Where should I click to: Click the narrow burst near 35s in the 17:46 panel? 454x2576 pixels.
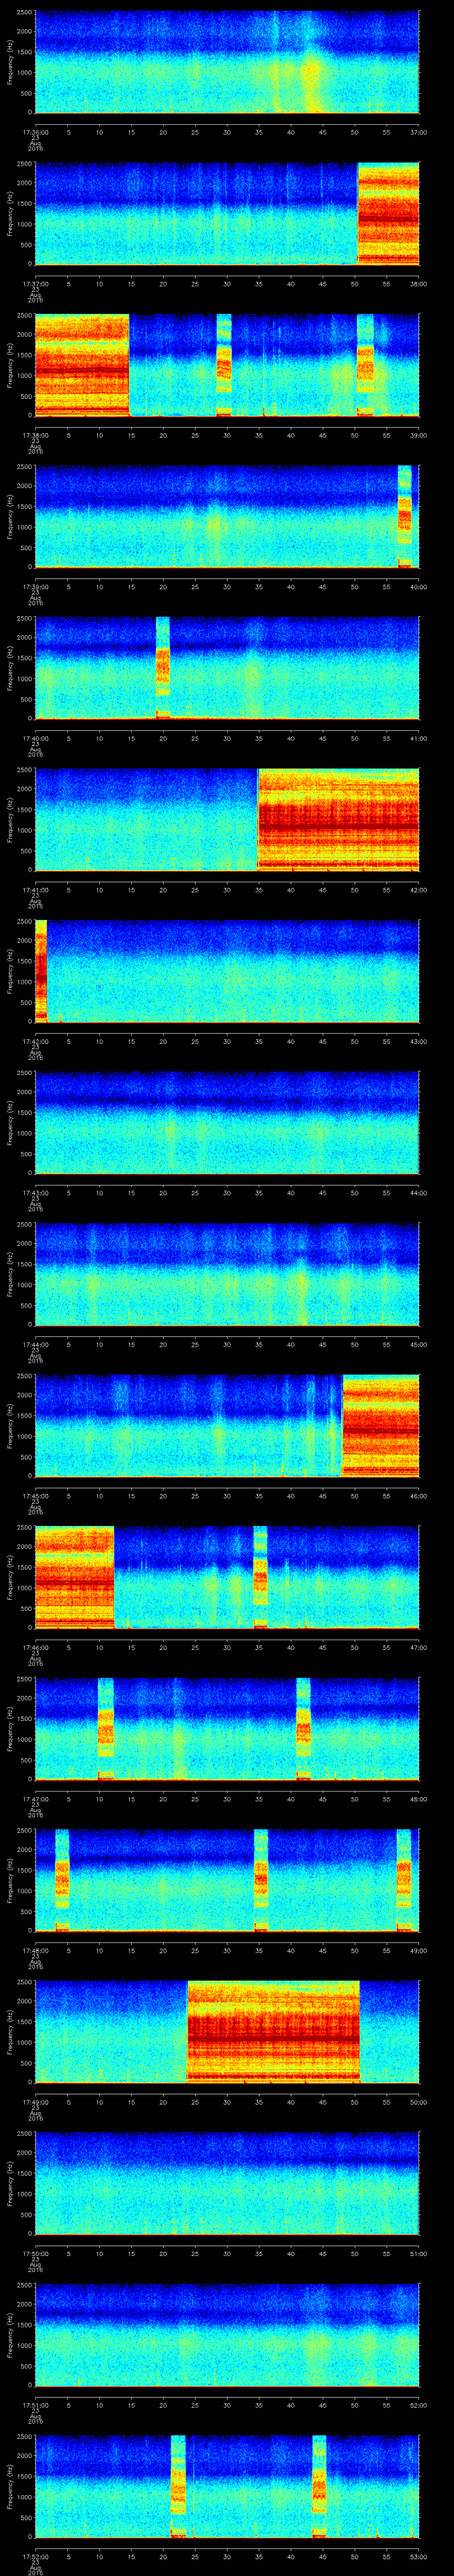pos(260,1577)
